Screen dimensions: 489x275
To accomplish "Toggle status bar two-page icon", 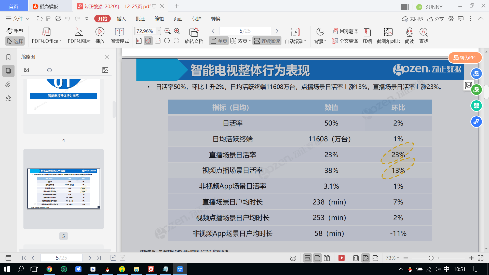I will 327,258.
